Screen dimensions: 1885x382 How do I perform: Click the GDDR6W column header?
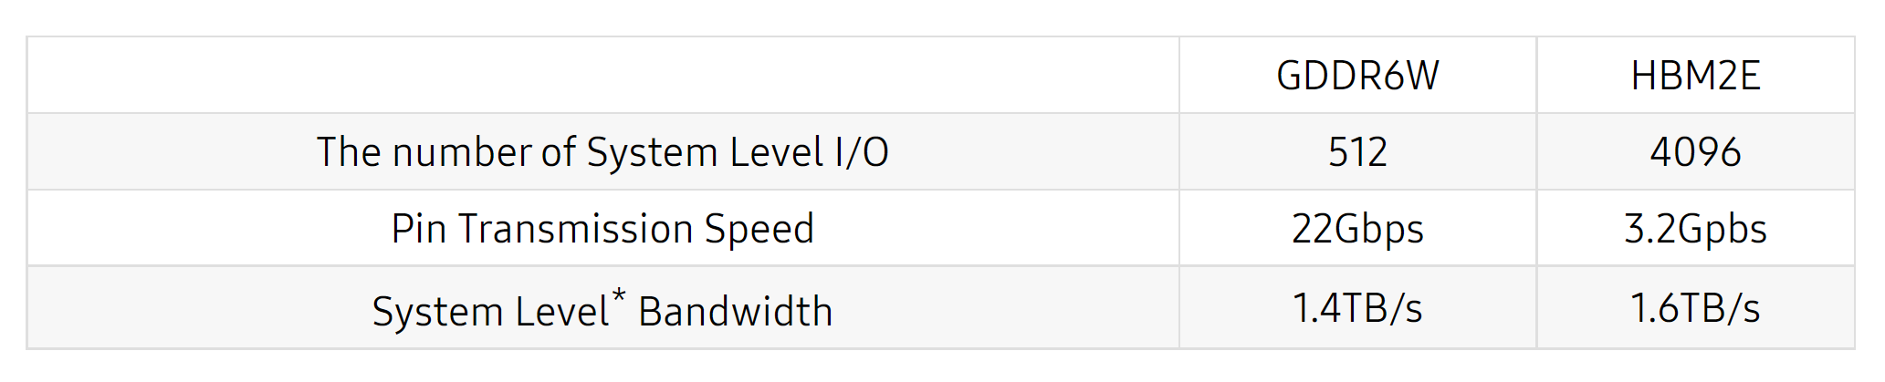tap(1356, 76)
